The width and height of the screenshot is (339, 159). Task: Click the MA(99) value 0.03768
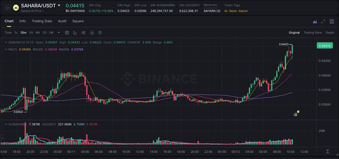pyautogui.click(x=77, y=49)
